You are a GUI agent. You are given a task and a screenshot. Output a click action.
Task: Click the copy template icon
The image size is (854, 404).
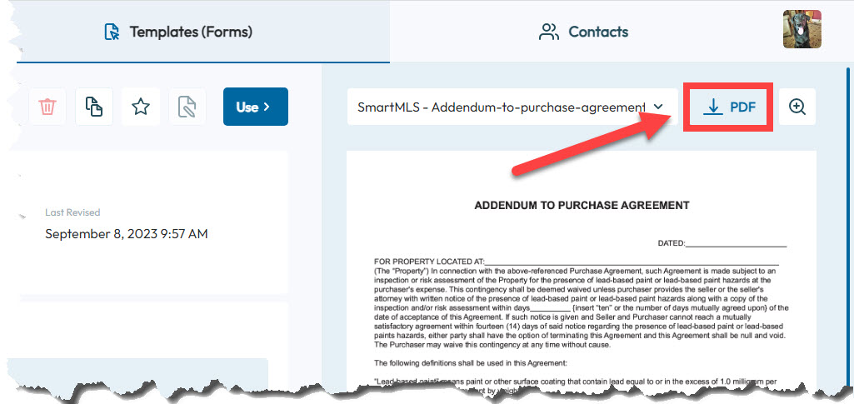pyautogui.click(x=94, y=107)
